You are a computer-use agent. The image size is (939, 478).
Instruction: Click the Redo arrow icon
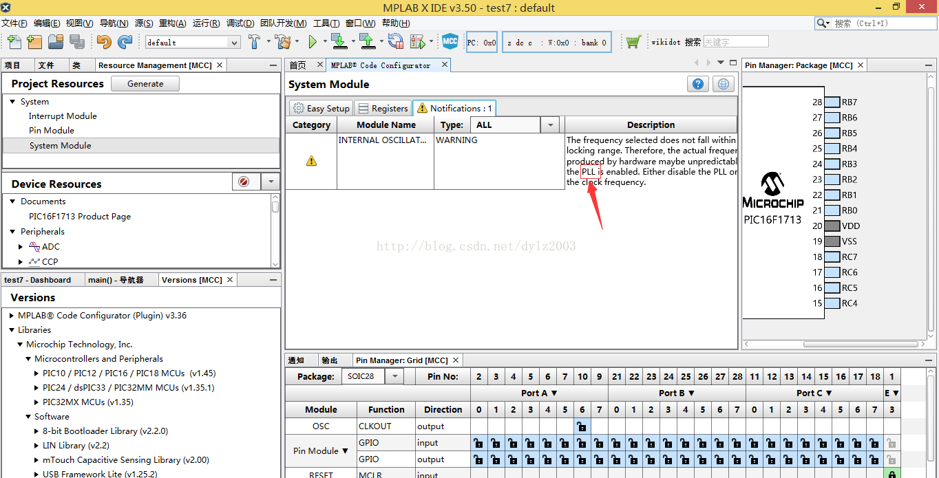[x=125, y=42]
